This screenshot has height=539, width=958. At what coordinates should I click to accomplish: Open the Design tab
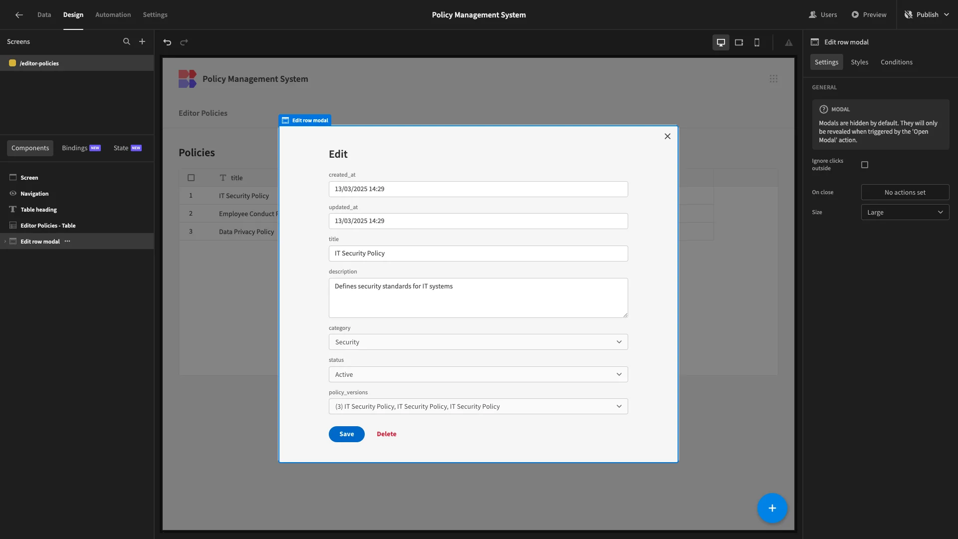click(x=73, y=15)
